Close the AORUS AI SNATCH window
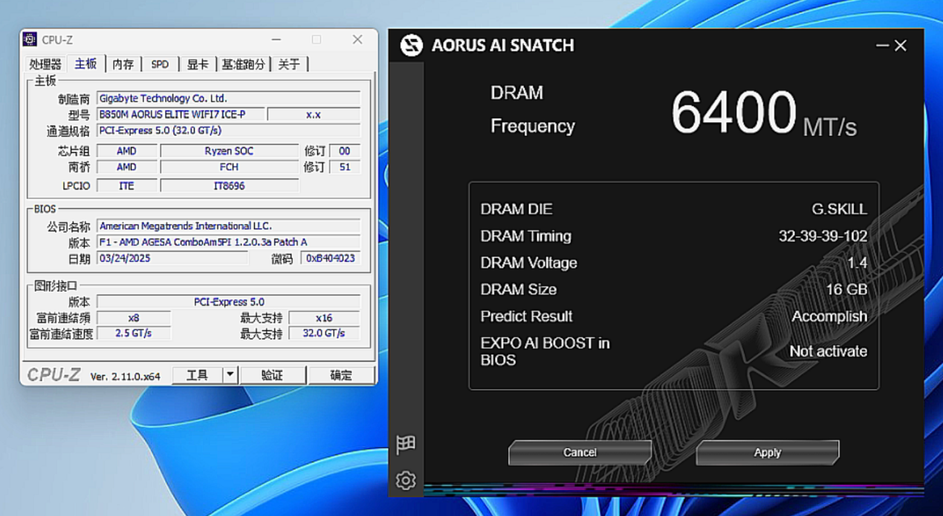943x516 pixels. [901, 46]
